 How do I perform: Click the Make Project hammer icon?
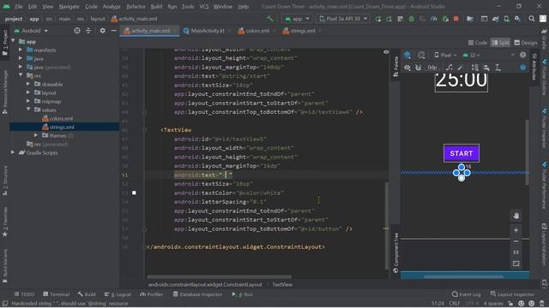(269, 19)
